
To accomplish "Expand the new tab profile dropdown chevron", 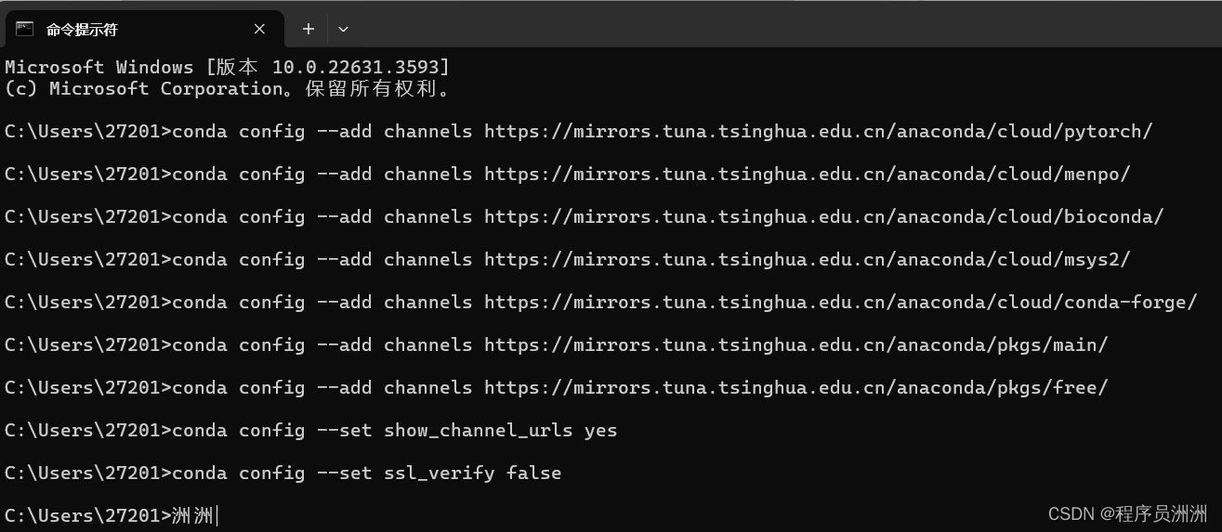I will [x=343, y=29].
